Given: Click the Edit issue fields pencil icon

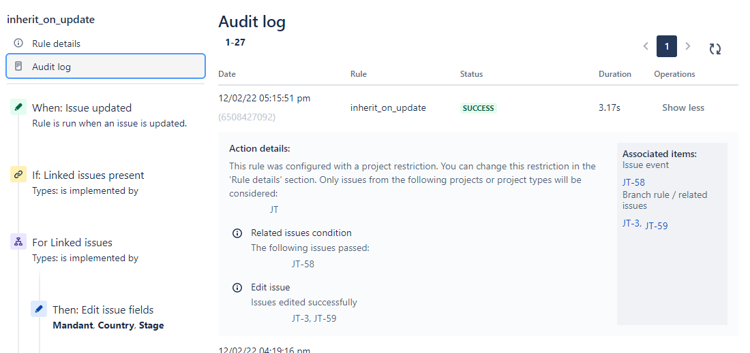Looking at the screenshot, I should click(x=39, y=309).
